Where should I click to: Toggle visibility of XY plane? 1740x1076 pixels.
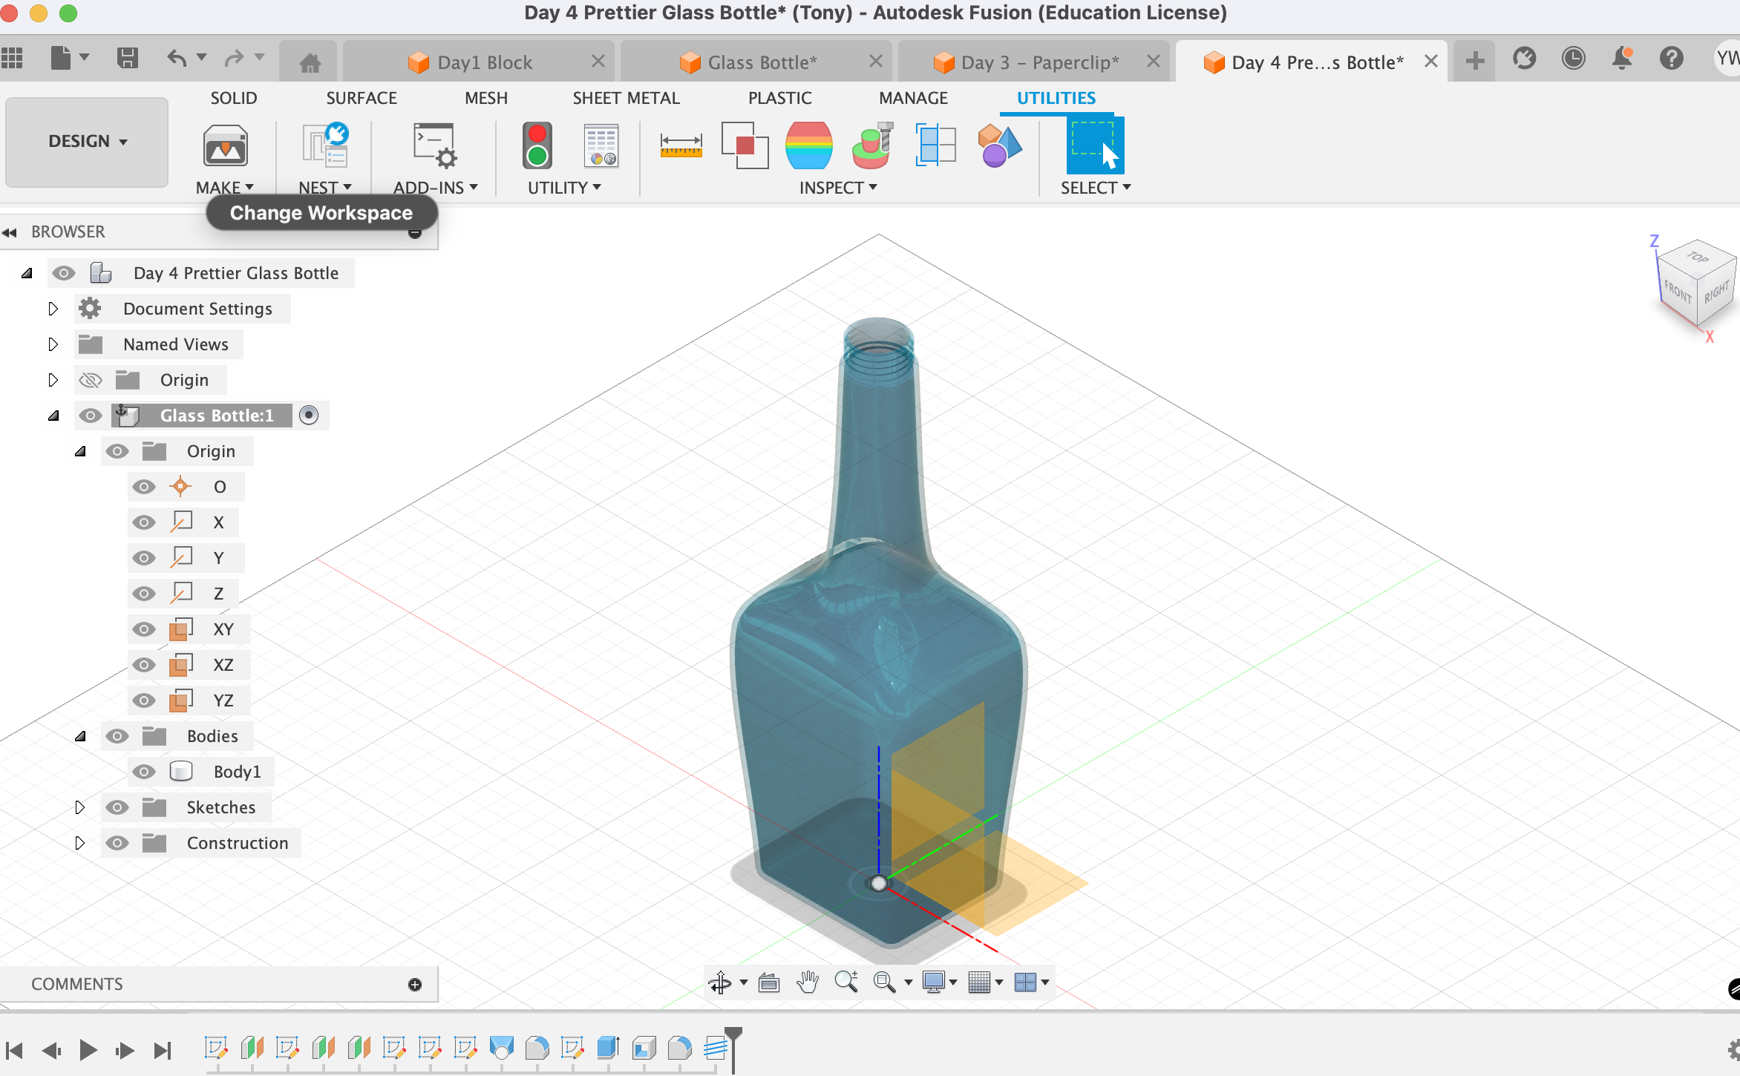(x=144, y=629)
